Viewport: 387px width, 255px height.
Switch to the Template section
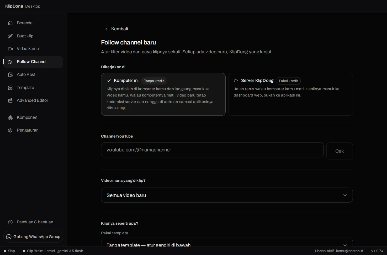[x=33, y=88]
